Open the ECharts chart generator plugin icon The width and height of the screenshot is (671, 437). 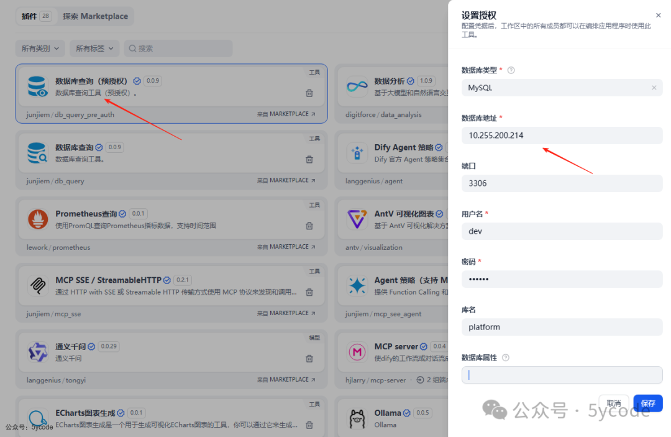[38, 418]
